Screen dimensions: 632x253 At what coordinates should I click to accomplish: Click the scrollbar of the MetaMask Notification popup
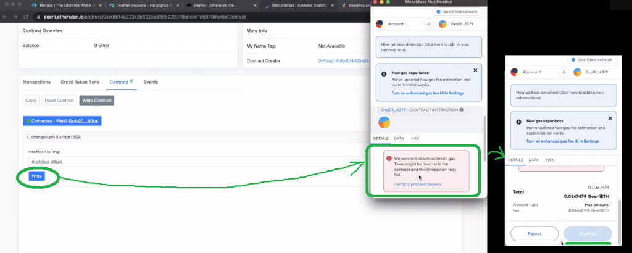coord(485,139)
